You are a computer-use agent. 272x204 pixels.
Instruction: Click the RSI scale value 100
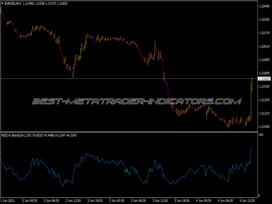click(x=261, y=135)
